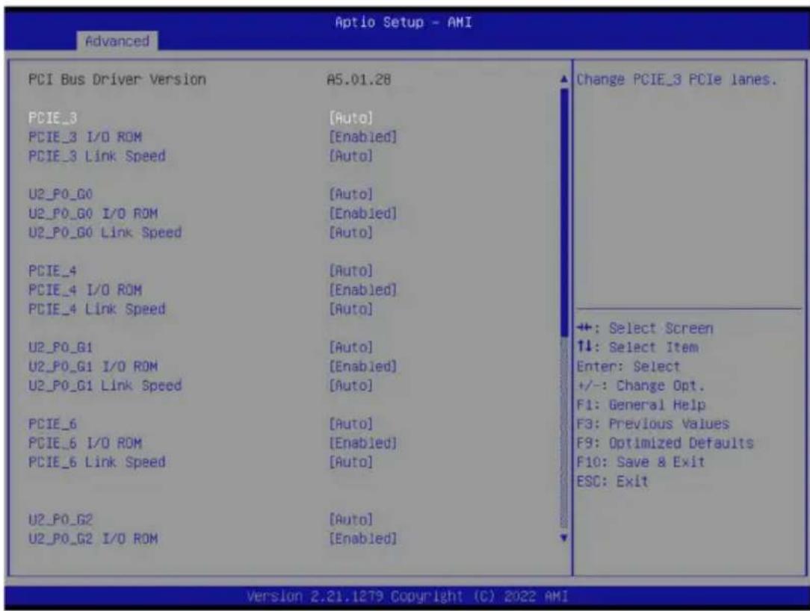Open the U2_P0_G0 [Auto] value
810x611 pixels.
[x=350, y=195]
